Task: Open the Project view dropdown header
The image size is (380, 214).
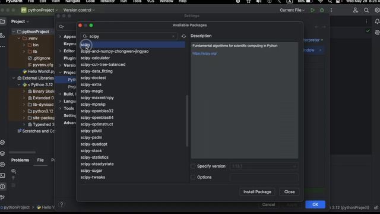Action: point(20,21)
